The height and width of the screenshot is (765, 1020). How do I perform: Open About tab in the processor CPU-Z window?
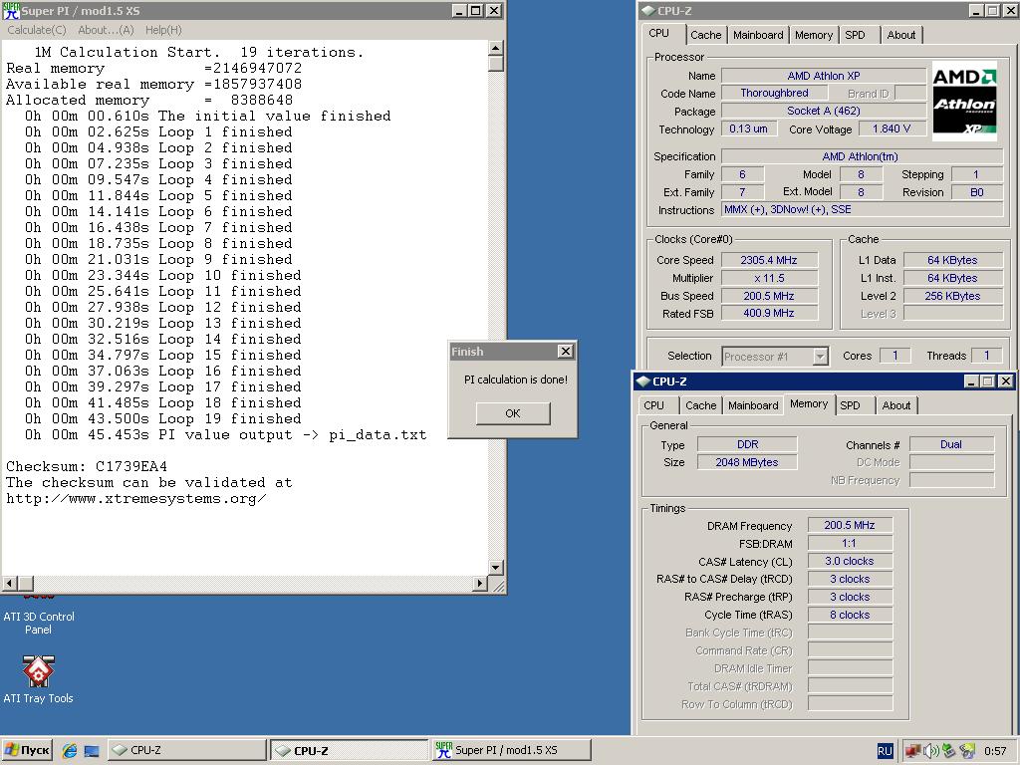900,35
